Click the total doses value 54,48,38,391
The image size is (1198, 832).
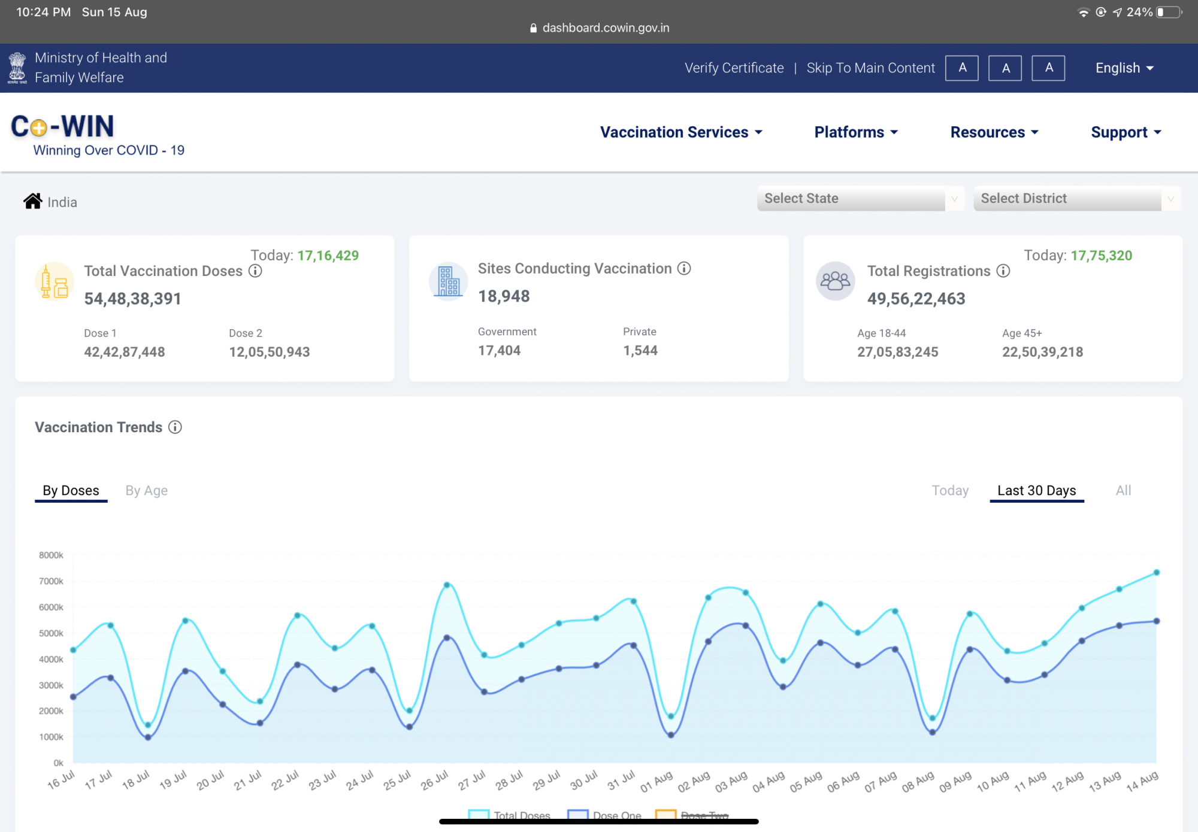[x=133, y=299]
